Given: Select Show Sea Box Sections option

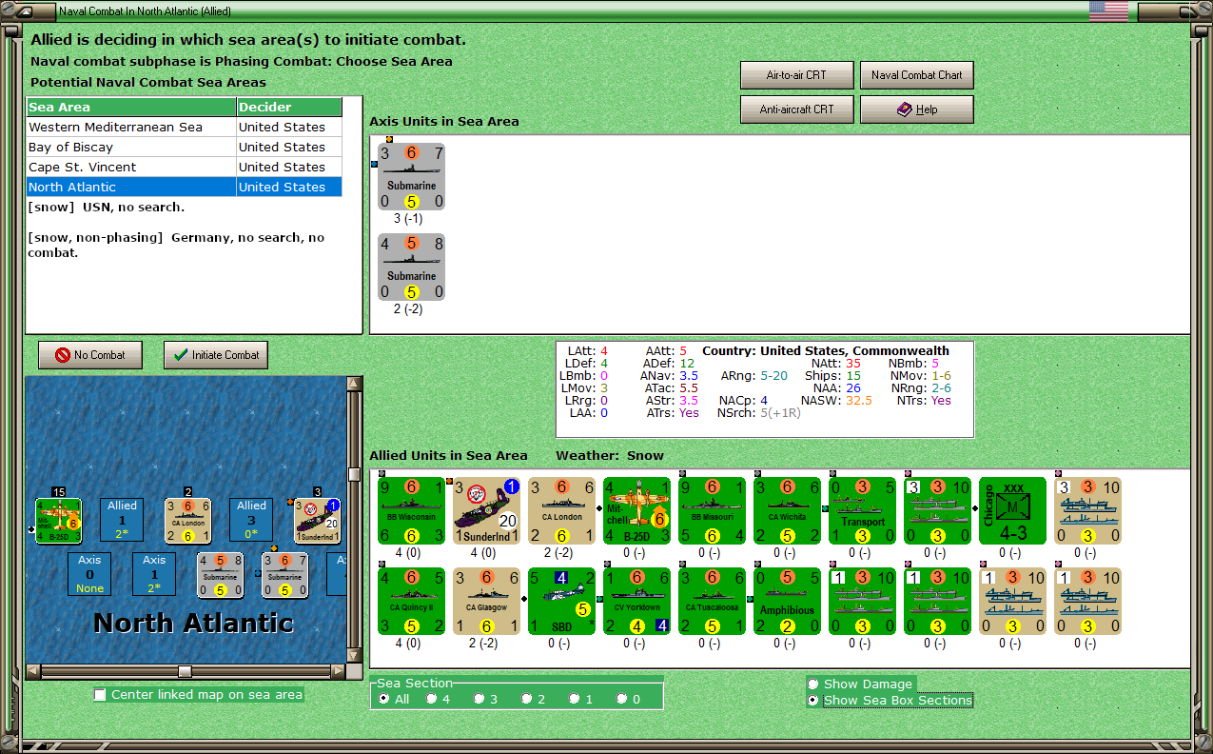Looking at the screenshot, I should (x=813, y=701).
